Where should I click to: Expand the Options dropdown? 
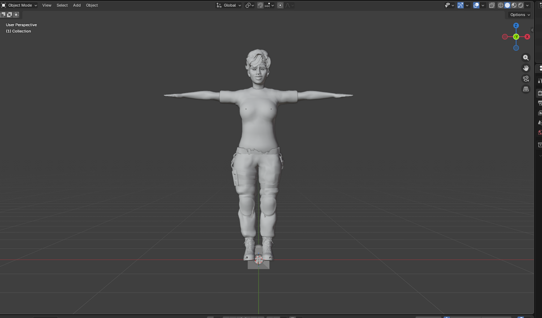tap(520, 15)
